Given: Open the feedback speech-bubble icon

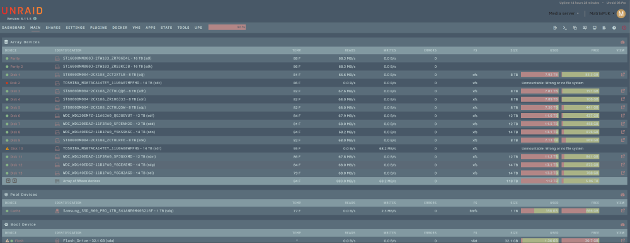Looking at the screenshot, I should click(585, 28).
